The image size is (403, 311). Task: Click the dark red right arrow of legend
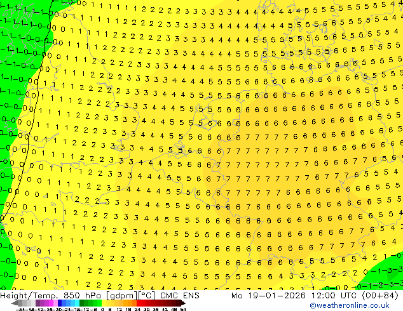[x=182, y=303]
